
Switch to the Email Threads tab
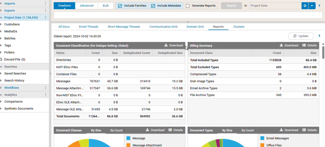click(x=89, y=27)
